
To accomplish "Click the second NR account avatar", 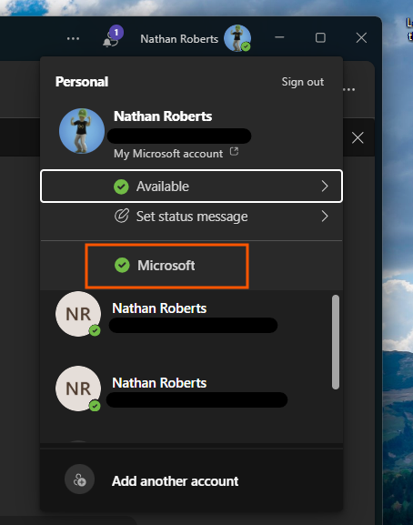I will pos(78,389).
